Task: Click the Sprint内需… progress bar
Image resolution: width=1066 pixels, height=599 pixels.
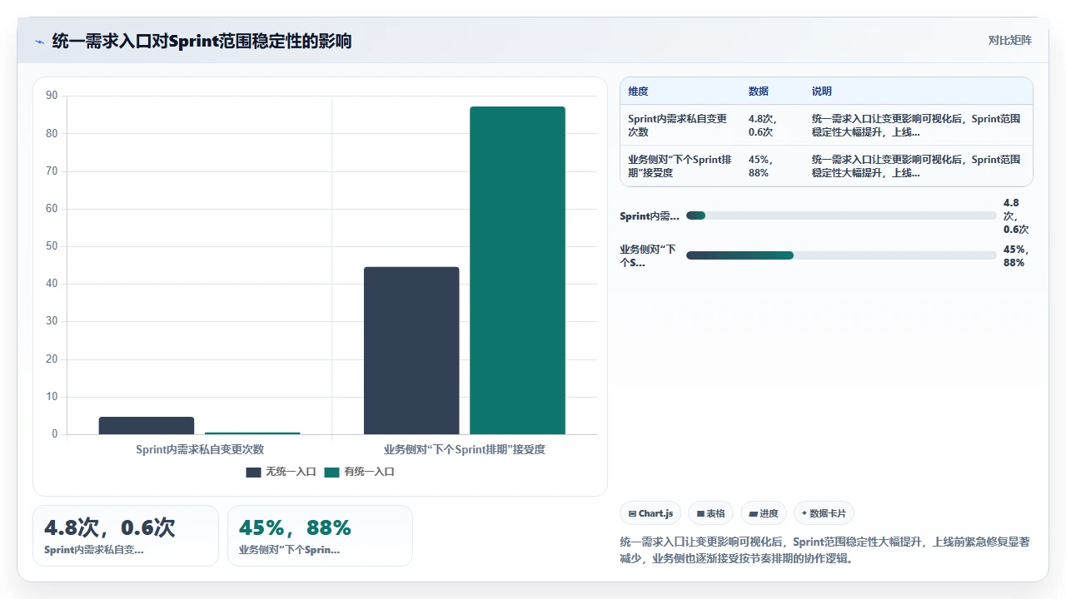Action: coord(841,215)
